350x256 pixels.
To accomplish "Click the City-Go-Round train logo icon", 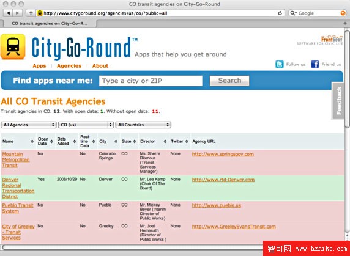I will pyautogui.click(x=13, y=47).
